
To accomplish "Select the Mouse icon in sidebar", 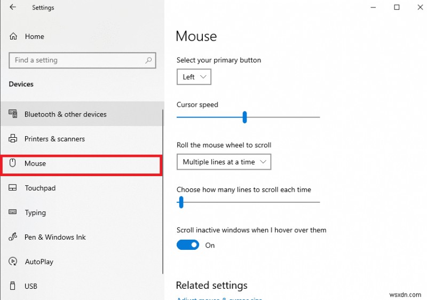I will [x=12, y=163].
